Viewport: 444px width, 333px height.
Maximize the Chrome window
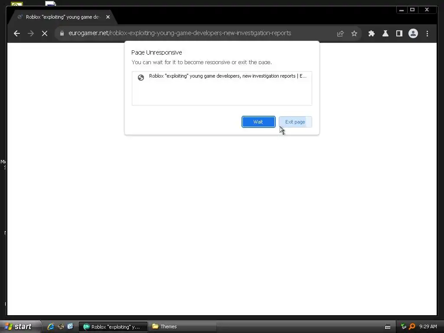pyautogui.click(x=412, y=10)
